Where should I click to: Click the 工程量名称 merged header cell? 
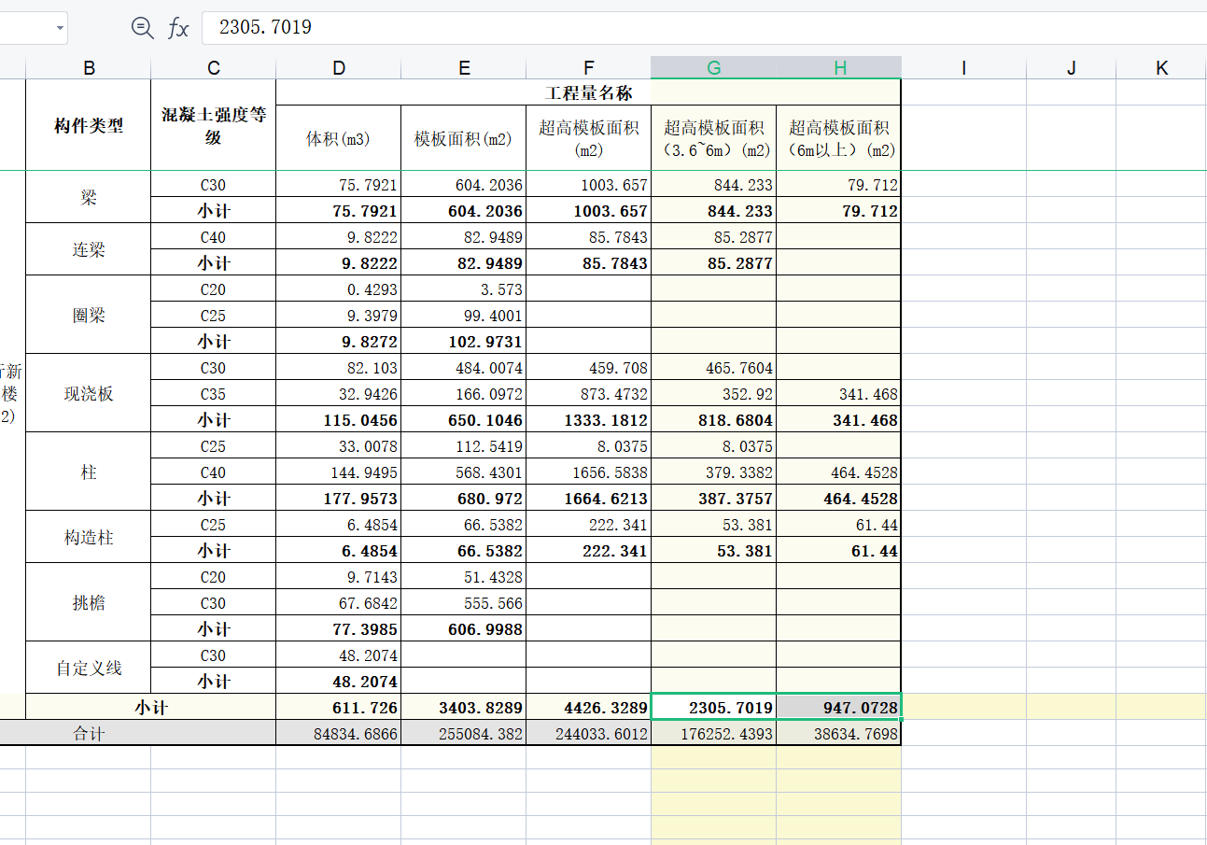click(x=589, y=92)
